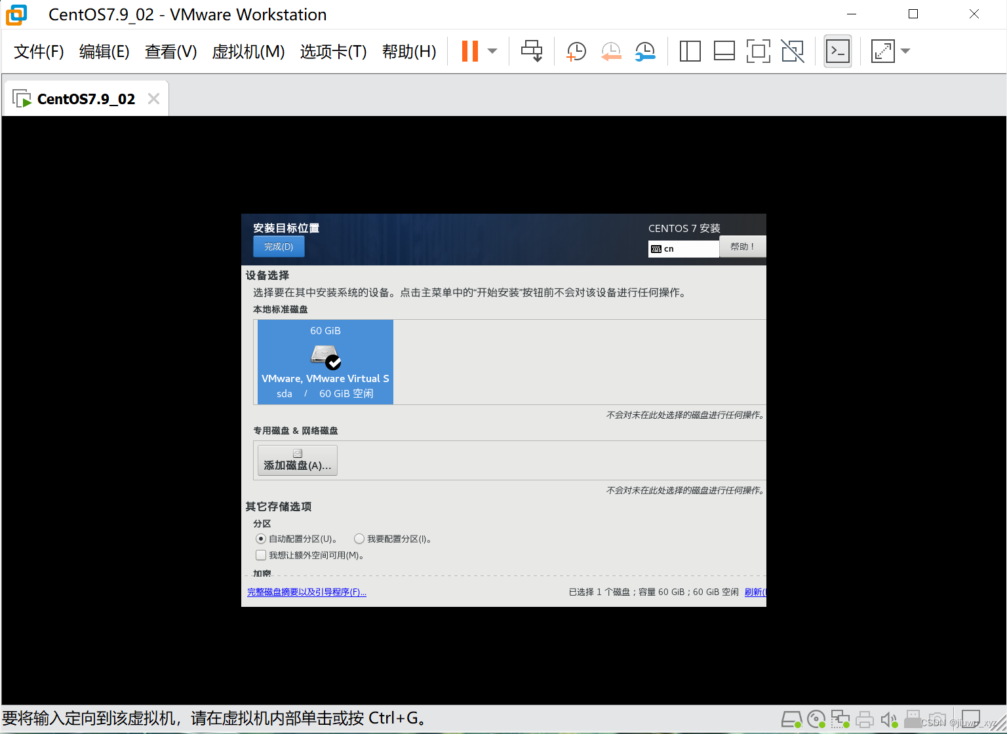This screenshot has height=734, width=1007.
Task: Click the cn keyboard layout field
Action: (684, 249)
